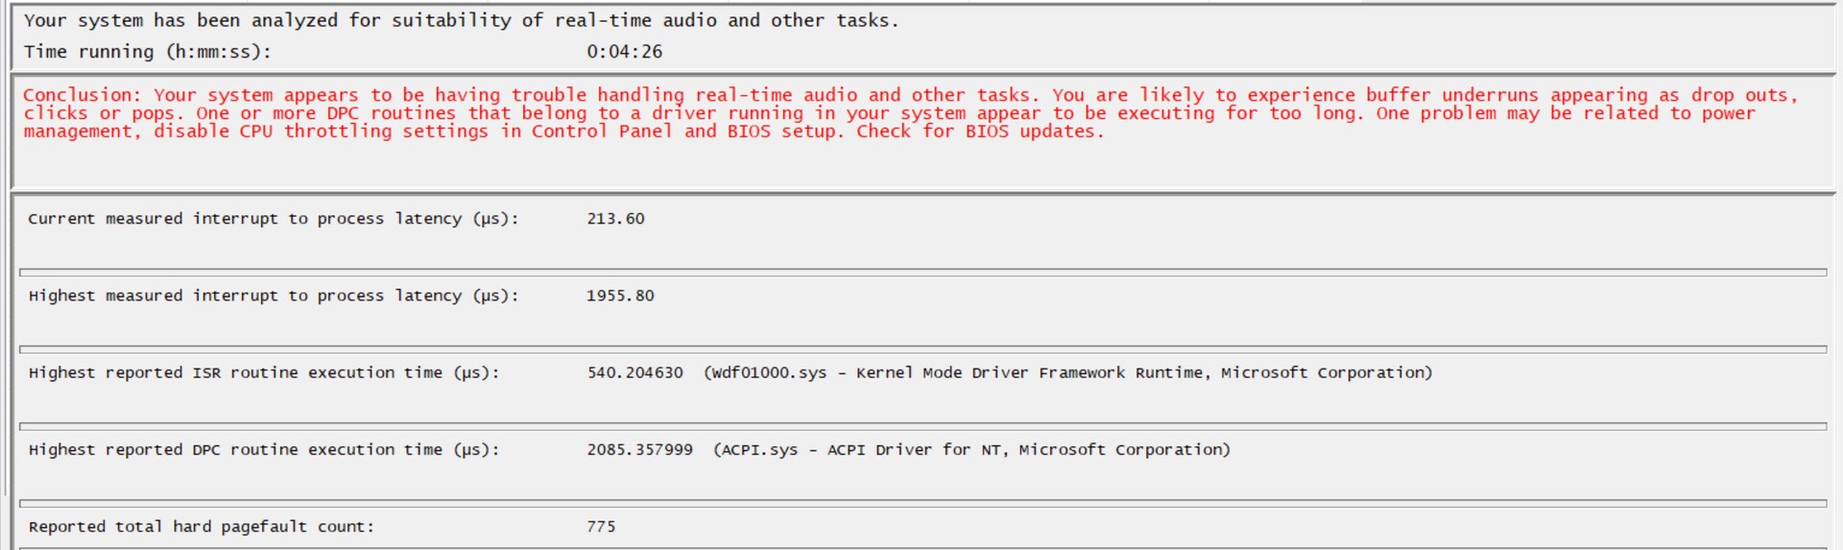Click the ACPI.sys driver description
The image size is (1843, 550).
click(971, 449)
